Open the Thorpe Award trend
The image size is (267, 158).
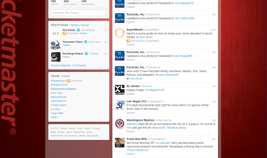click(58, 105)
